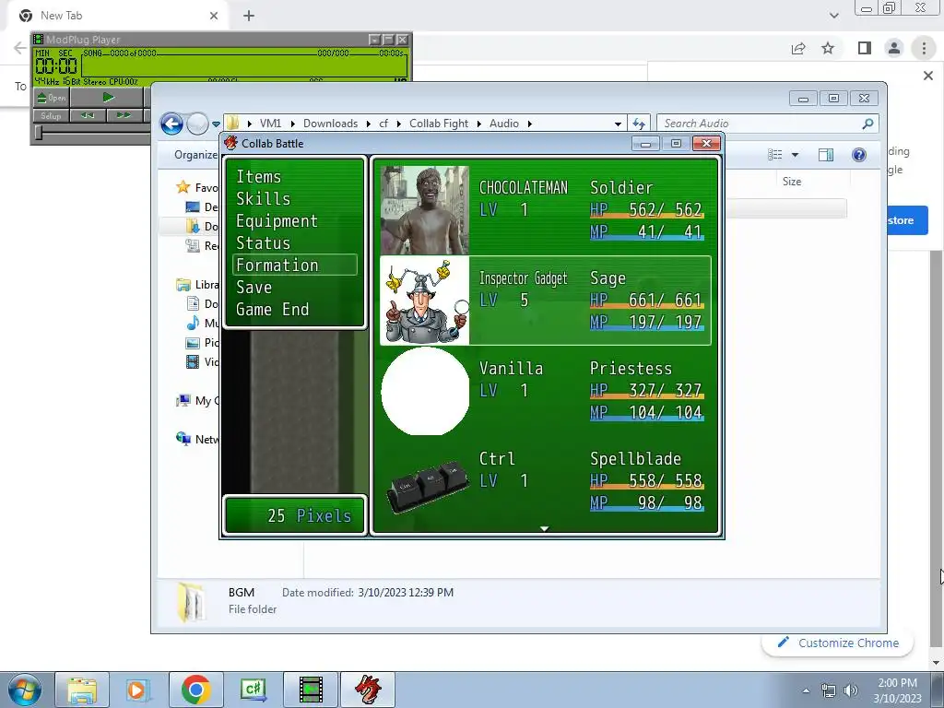Switch to Collab Battle taskbar icon

click(x=368, y=690)
